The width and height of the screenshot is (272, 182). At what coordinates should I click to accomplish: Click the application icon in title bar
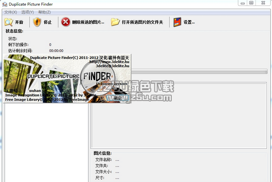[5, 4]
